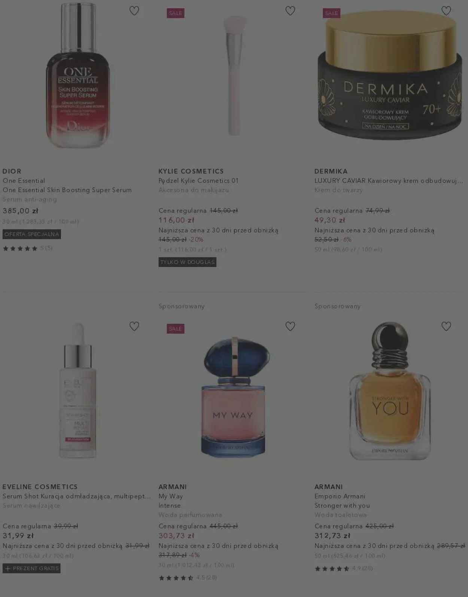Open LUXURY CAVIAR Kawiorowy krem product title
The width and height of the screenshot is (468, 597).
coord(389,181)
